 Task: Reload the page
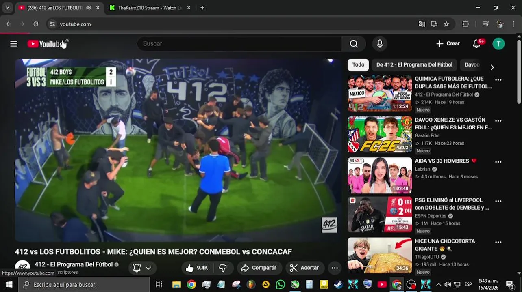[x=36, y=24]
